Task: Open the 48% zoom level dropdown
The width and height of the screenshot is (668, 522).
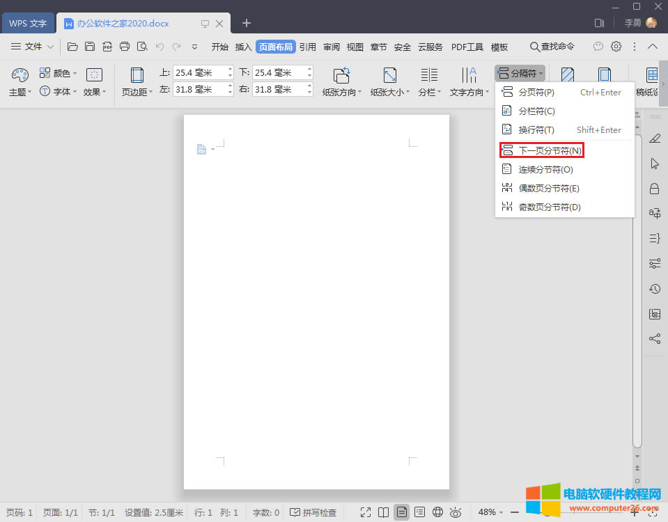Action: (490, 512)
